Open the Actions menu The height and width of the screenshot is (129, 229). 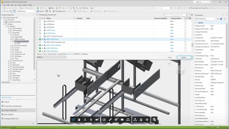(25, 5)
